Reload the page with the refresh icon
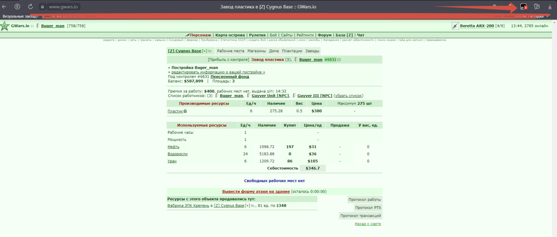 tap(30, 7)
